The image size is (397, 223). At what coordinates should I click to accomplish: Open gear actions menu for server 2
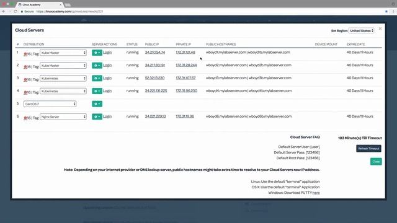click(x=97, y=66)
